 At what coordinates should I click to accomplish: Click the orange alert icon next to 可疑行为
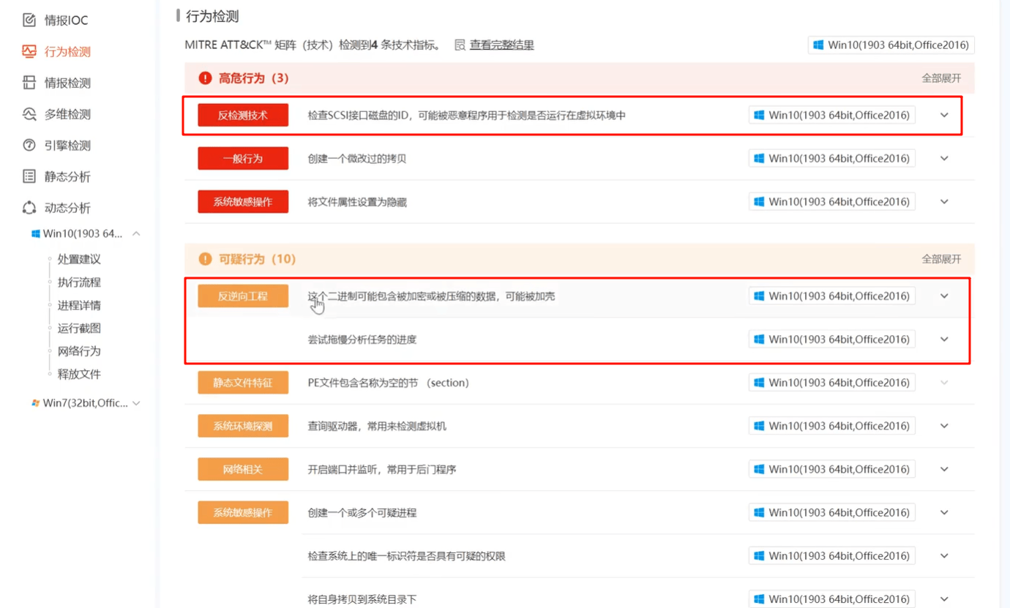point(205,259)
